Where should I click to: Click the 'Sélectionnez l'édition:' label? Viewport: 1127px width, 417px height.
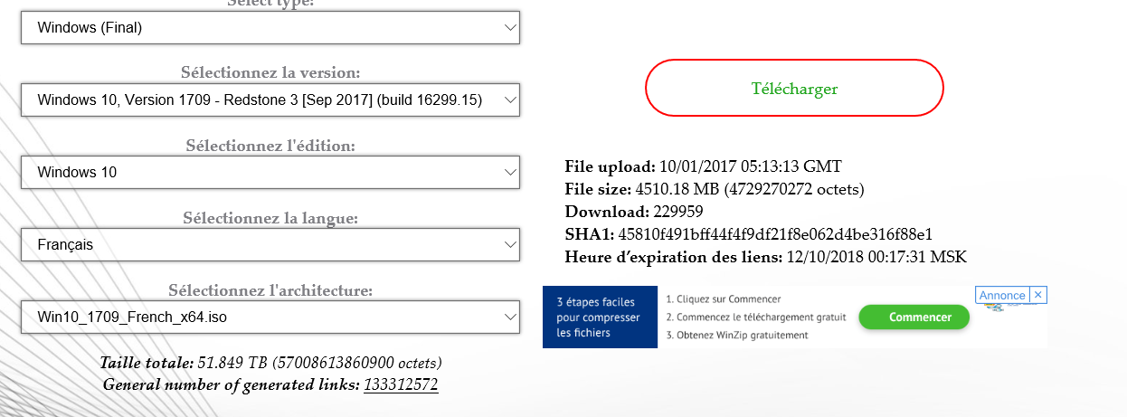pos(270,145)
